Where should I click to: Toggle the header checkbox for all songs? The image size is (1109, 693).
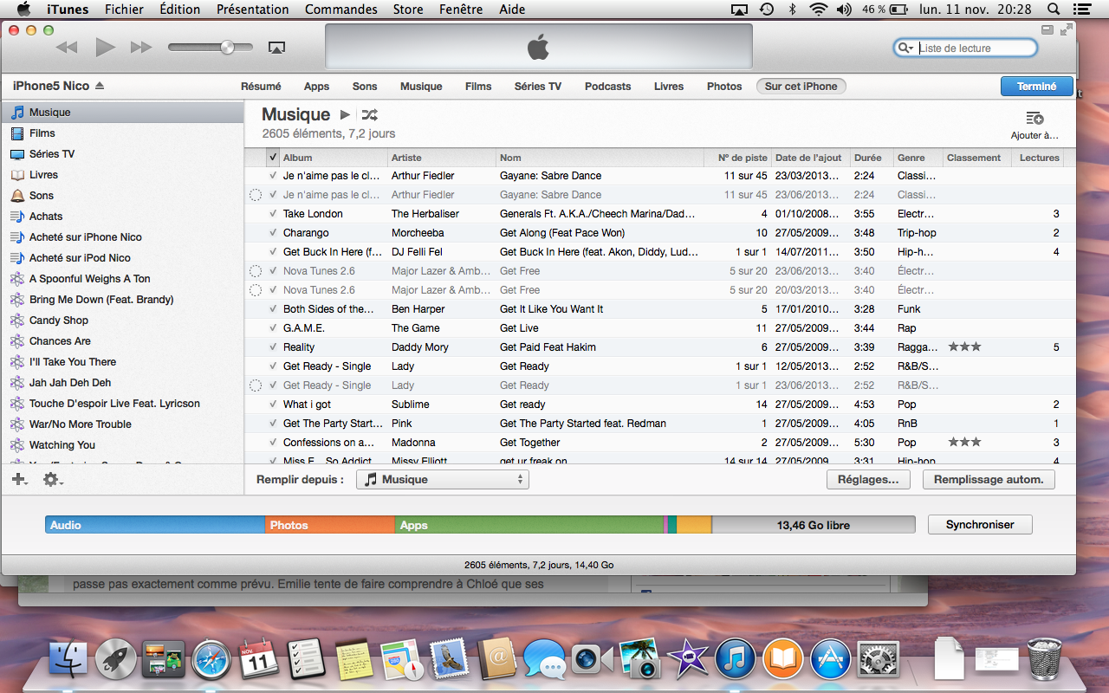[x=274, y=158]
